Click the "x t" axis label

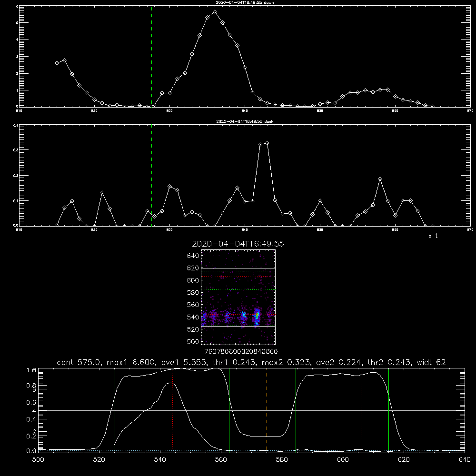433,236
